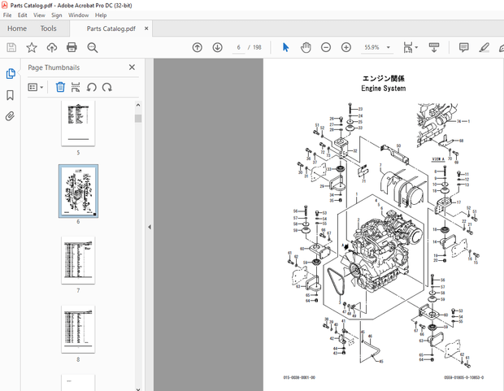Open the Page Thumbnails sidebar icon

pos(11,74)
